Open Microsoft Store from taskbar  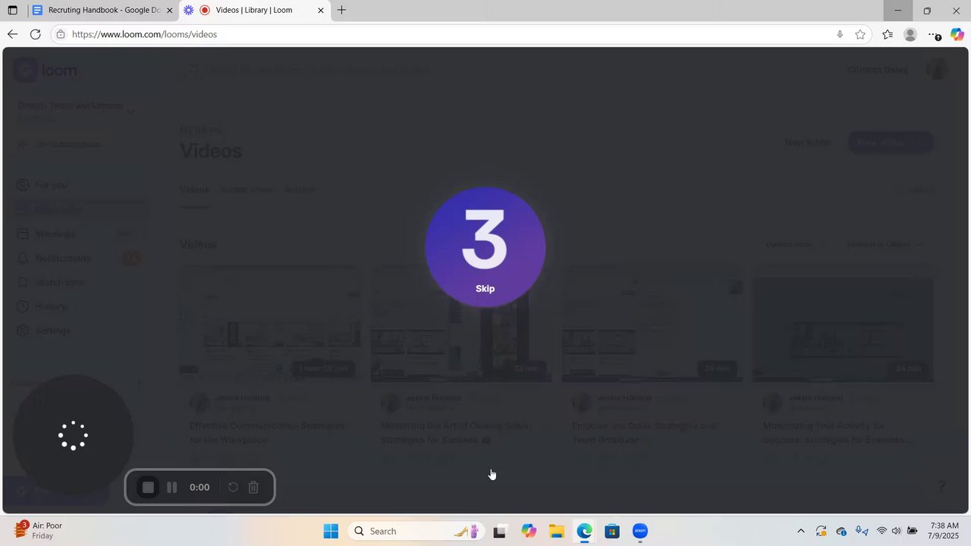pyautogui.click(x=612, y=531)
